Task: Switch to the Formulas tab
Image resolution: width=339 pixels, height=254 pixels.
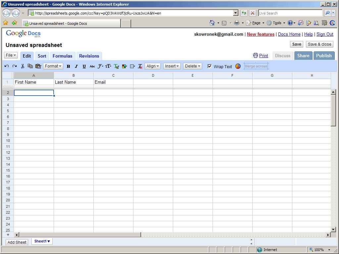Action: coord(62,56)
